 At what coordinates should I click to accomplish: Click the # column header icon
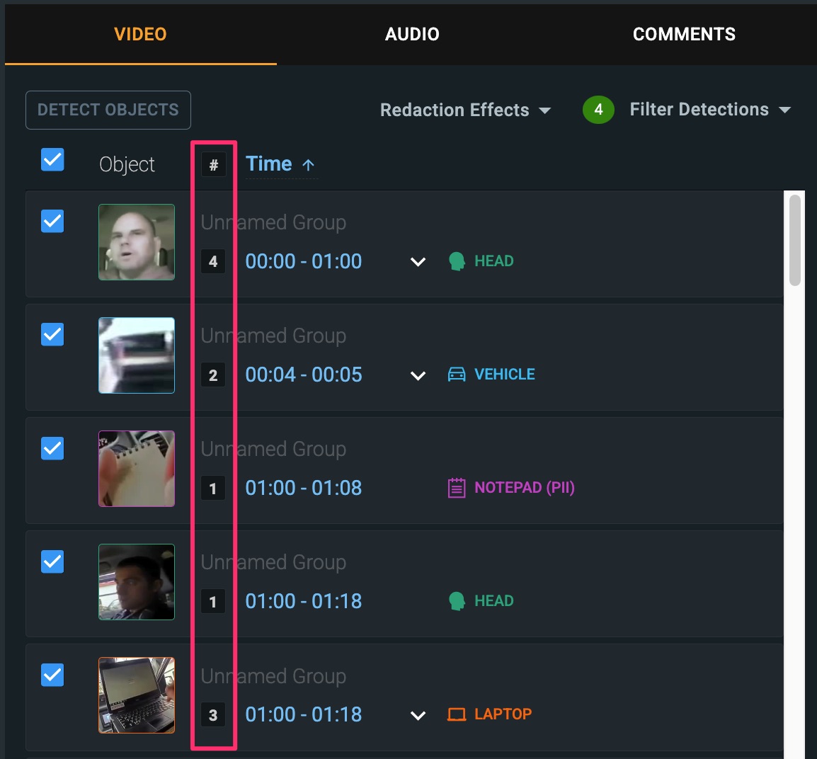click(213, 165)
